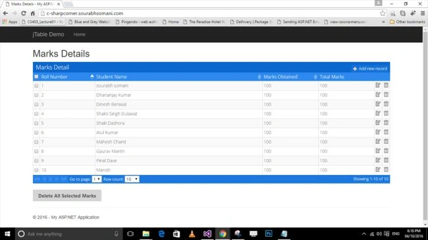Open Photoshop from the taskbar
This screenshot has width=428, height=240.
tap(269, 233)
